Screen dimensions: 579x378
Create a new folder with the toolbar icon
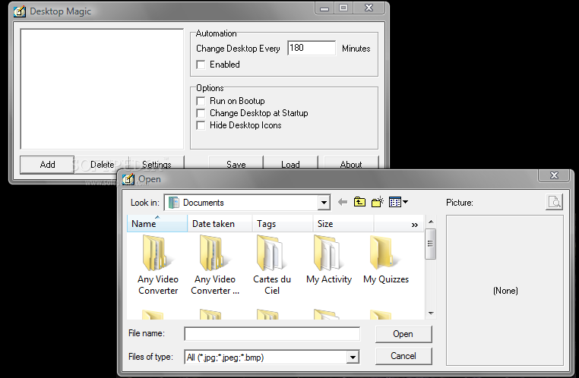pyautogui.click(x=378, y=202)
